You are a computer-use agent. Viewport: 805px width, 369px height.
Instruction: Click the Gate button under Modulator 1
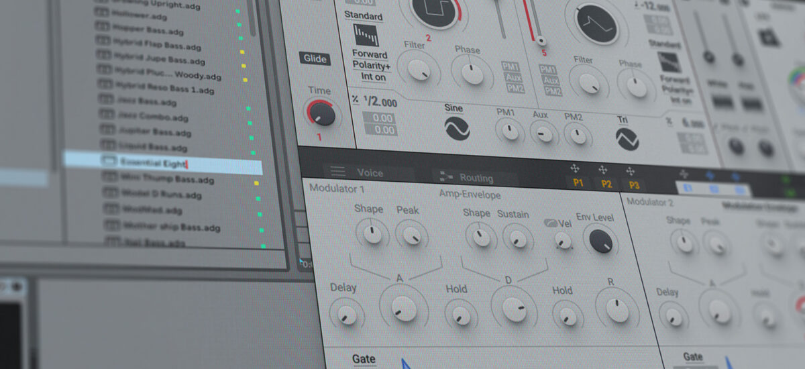coord(364,359)
